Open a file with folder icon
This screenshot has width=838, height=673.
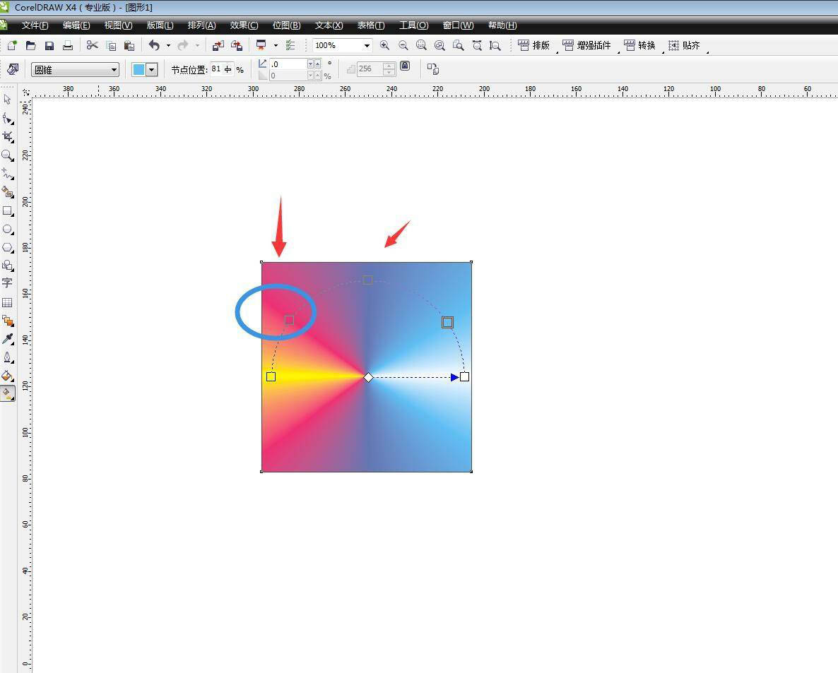(31, 45)
